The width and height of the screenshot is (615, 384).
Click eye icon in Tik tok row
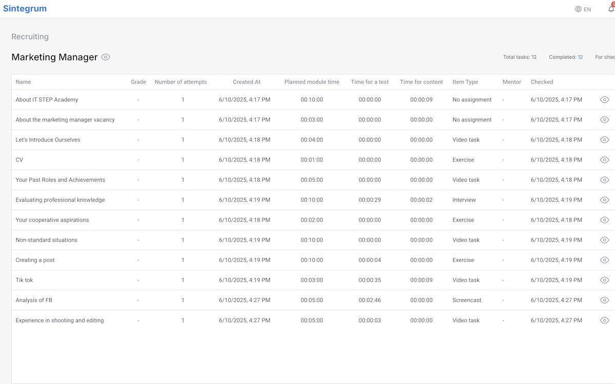(x=604, y=280)
